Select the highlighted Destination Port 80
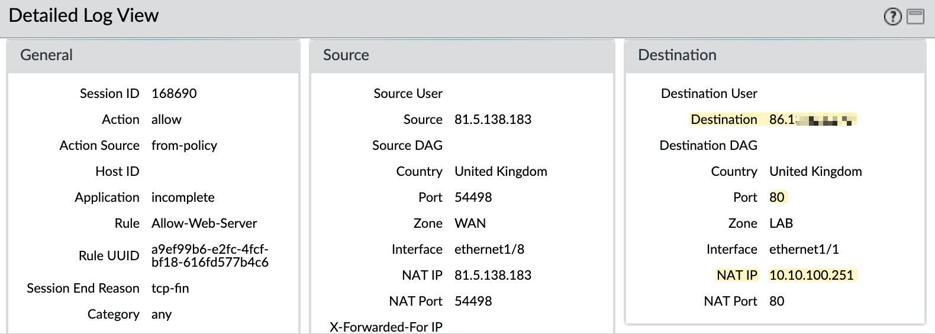 [x=777, y=197]
